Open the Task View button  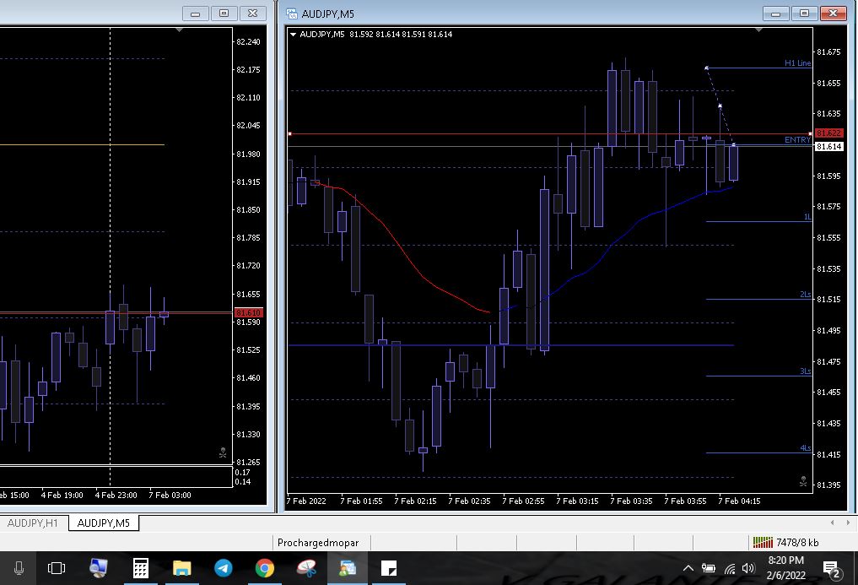57,568
